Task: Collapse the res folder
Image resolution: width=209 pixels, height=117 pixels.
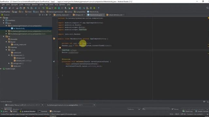Action: click(4, 36)
